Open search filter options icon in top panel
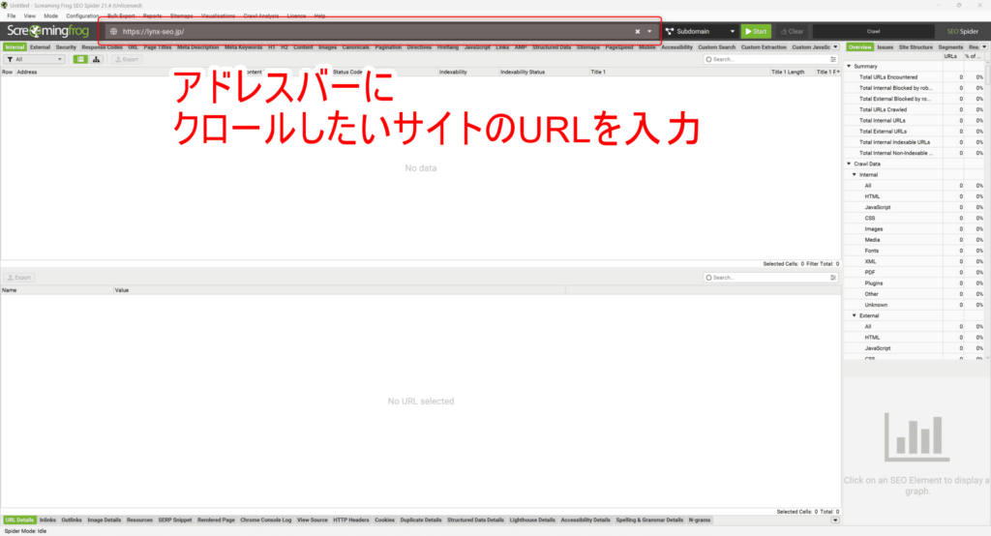This screenshot has height=536, width=991. (833, 59)
